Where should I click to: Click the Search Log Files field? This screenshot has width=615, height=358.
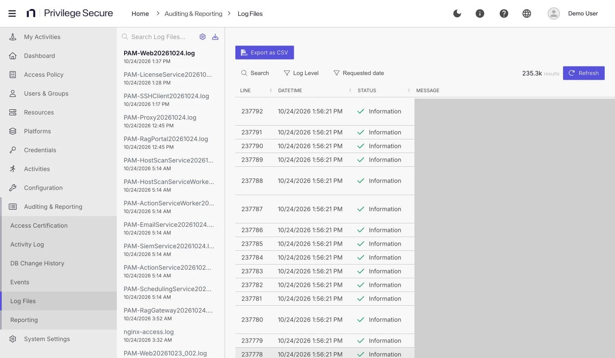[x=159, y=37]
